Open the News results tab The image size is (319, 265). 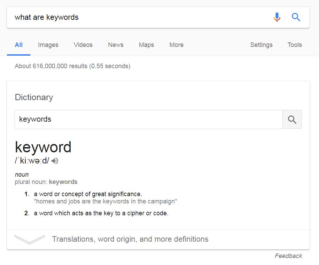coord(116,45)
